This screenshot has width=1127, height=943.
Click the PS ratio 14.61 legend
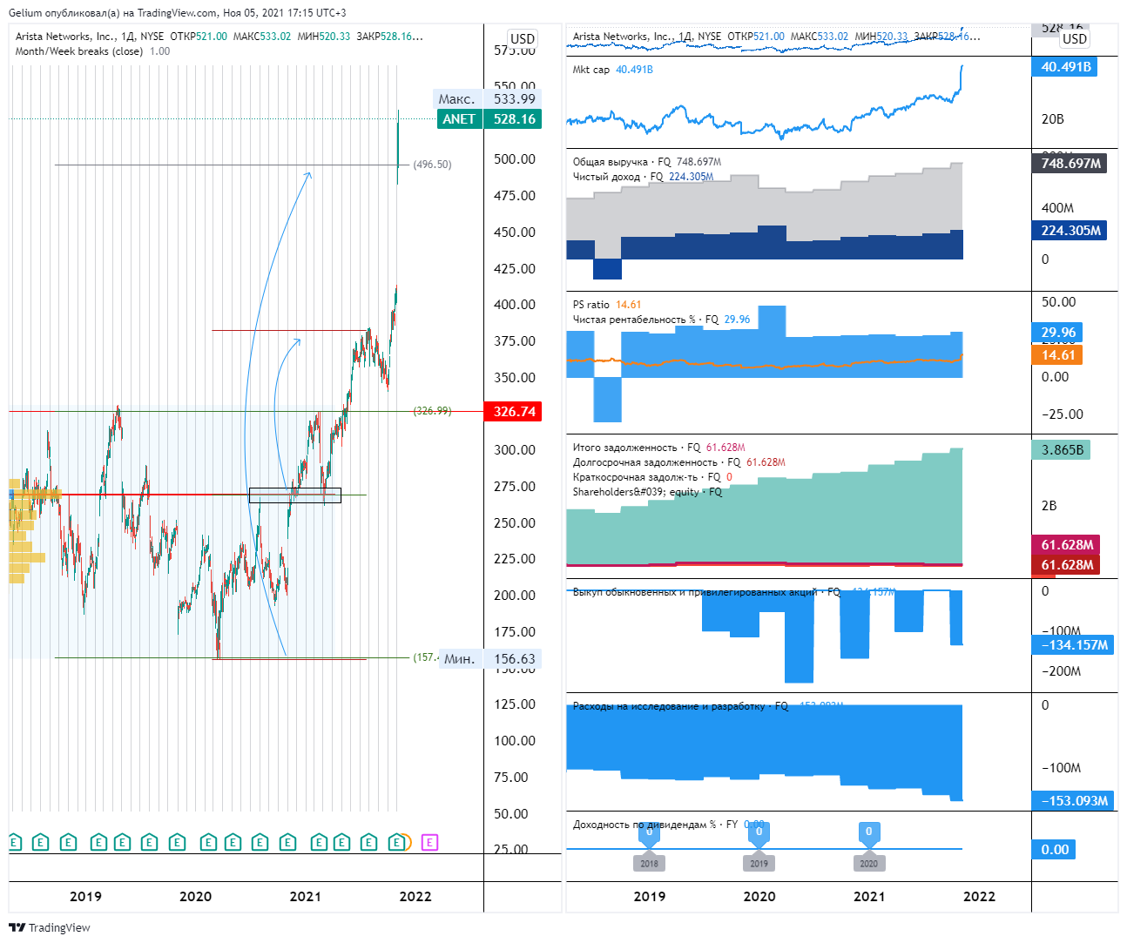pos(607,305)
